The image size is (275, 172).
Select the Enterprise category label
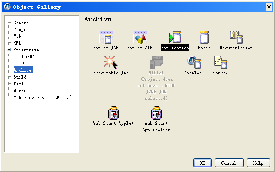(x=26, y=50)
